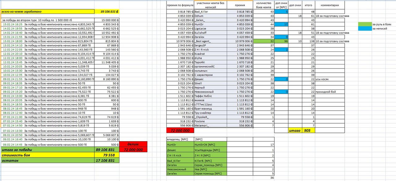The image size is (396, 181).
Task: Select the 'за руль в боях' legend label
Action: click(x=382, y=24)
